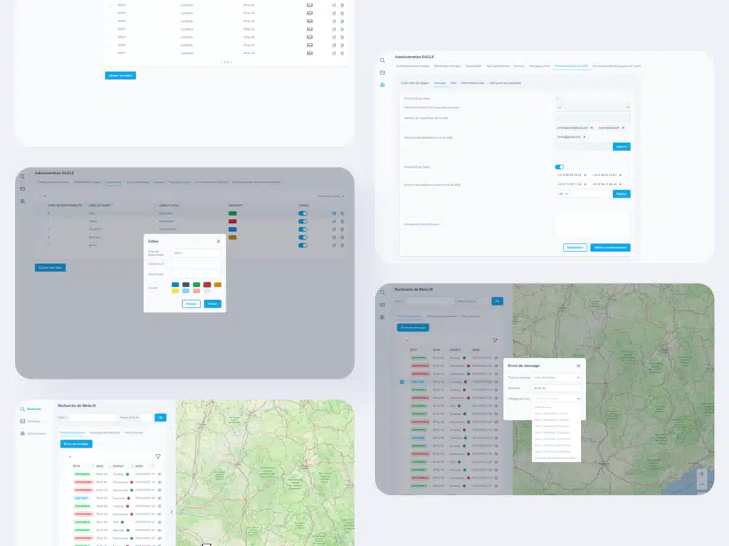Uncheck the selected row checkbox in Birdy list
729x546 pixels.
[402, 382]
